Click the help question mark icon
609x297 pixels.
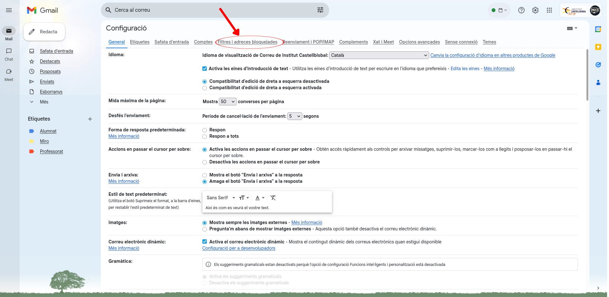click(521, 10)
